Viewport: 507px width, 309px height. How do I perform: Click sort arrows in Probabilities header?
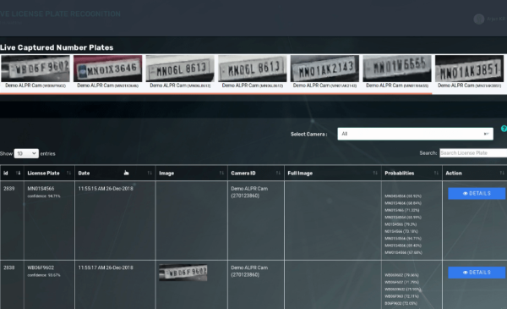(436, 173)
